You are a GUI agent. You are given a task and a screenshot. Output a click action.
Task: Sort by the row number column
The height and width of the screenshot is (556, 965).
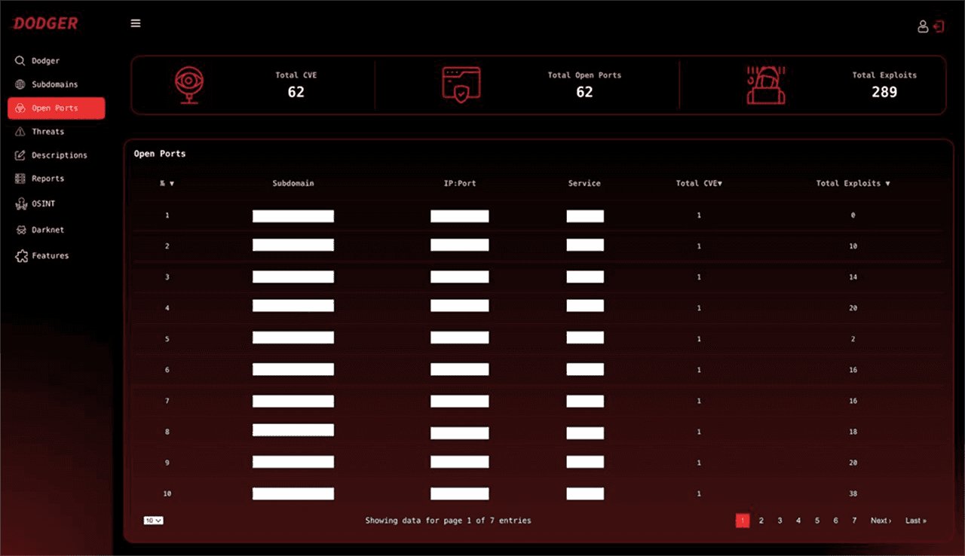click(x=167, y=183)
